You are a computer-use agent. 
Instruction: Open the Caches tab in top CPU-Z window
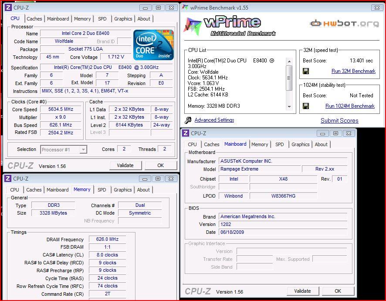(34, 19)
